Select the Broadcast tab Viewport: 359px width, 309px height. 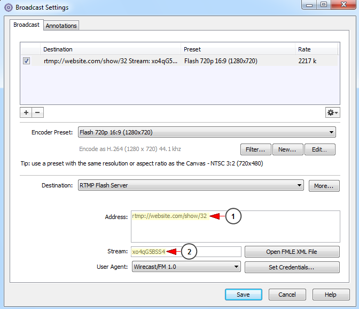point(26,25)
